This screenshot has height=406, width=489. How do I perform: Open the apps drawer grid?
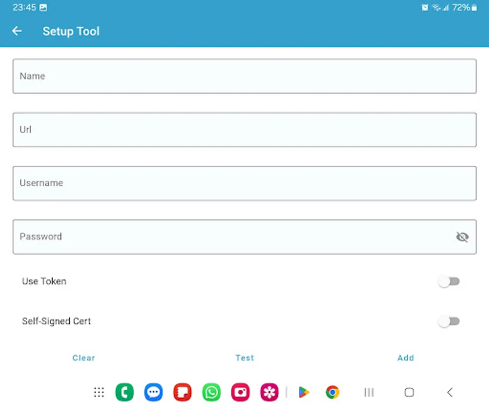99,392
